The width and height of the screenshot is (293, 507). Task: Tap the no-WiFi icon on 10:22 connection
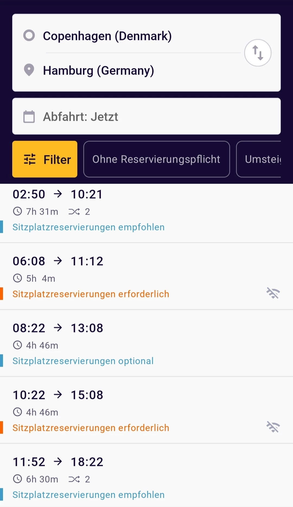[x=273, y=427]
